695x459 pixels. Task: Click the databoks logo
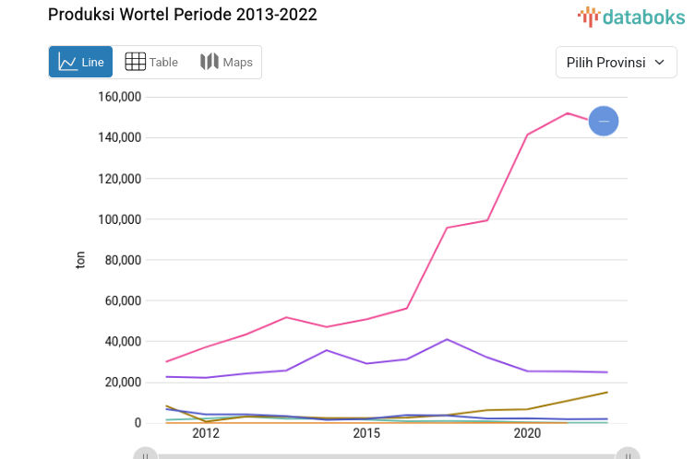click(631, 16)
